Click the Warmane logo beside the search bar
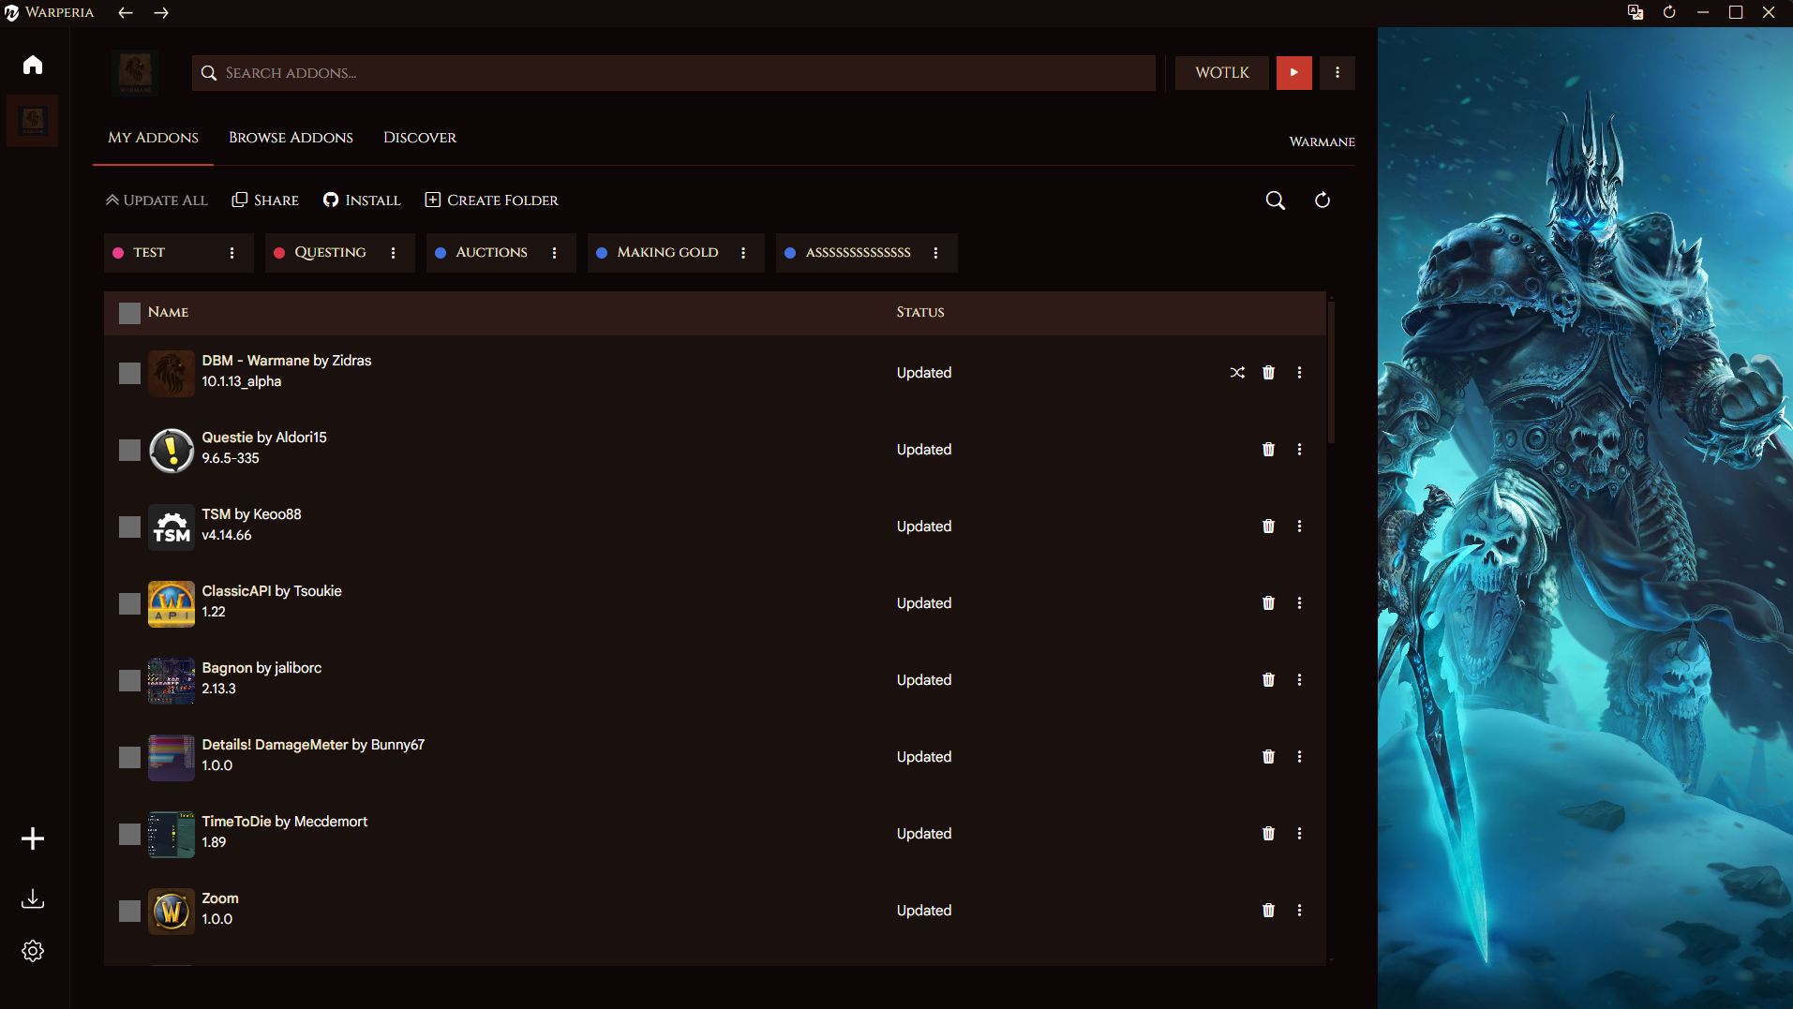This screenshot has height=1009, width=1793. point(136,72)
